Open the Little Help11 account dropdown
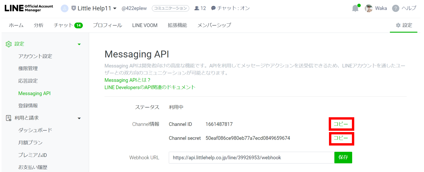This screenshot has height=172, width=424. [x=115, y=8]
